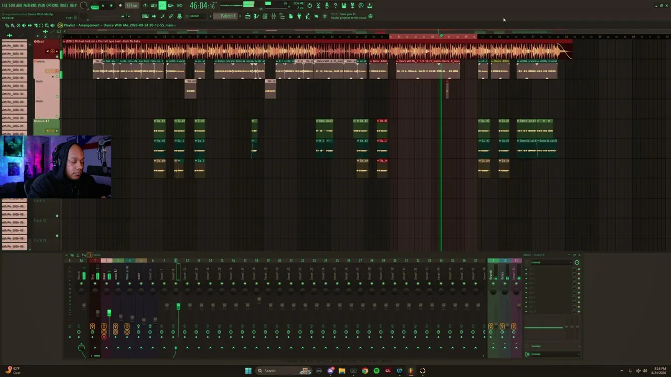Screen dimensions: 671x377
Task: Click the Beat audio waveform clip
Action: [317, 51]
